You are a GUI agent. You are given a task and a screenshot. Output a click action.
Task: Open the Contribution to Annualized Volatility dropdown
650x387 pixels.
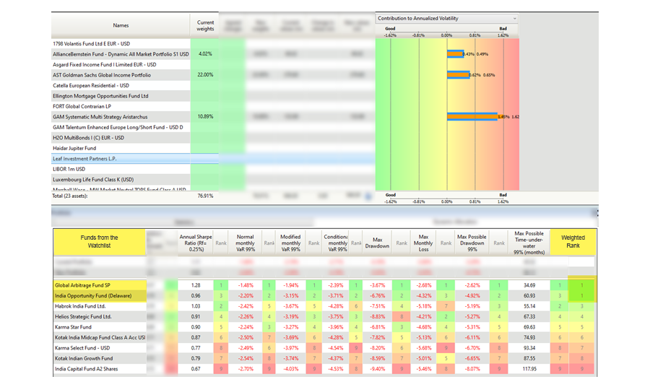pos(447,18)
